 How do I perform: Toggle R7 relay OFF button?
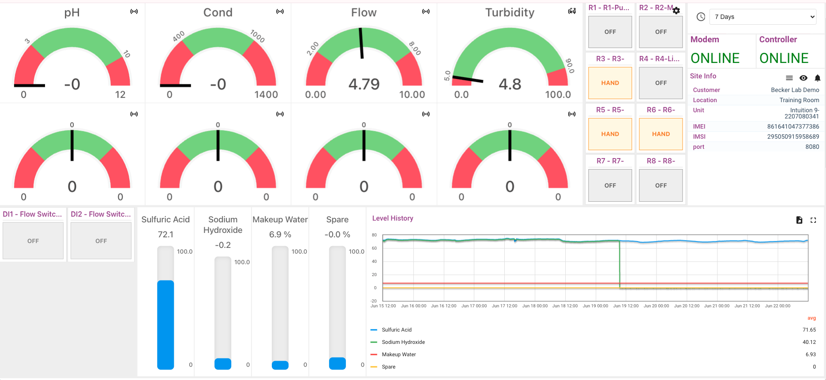point(610,185)
